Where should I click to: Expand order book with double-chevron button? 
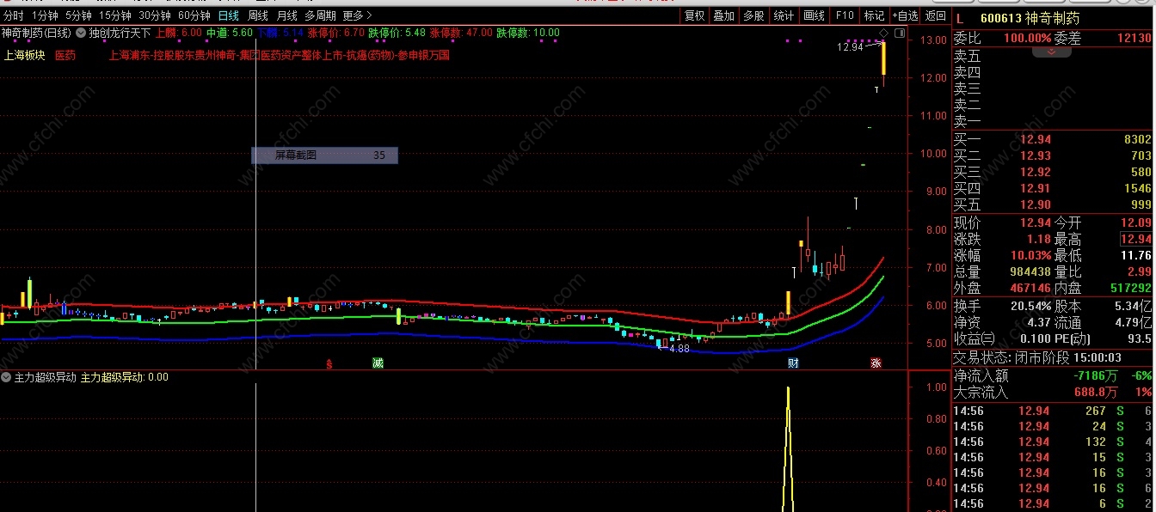(x=1051, y=52)
